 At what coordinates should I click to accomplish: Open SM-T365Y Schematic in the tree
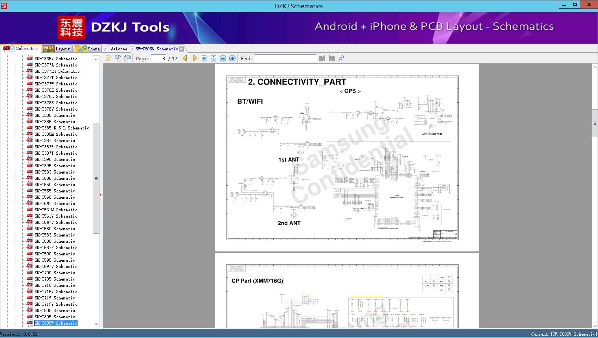[x=56, y=59]
